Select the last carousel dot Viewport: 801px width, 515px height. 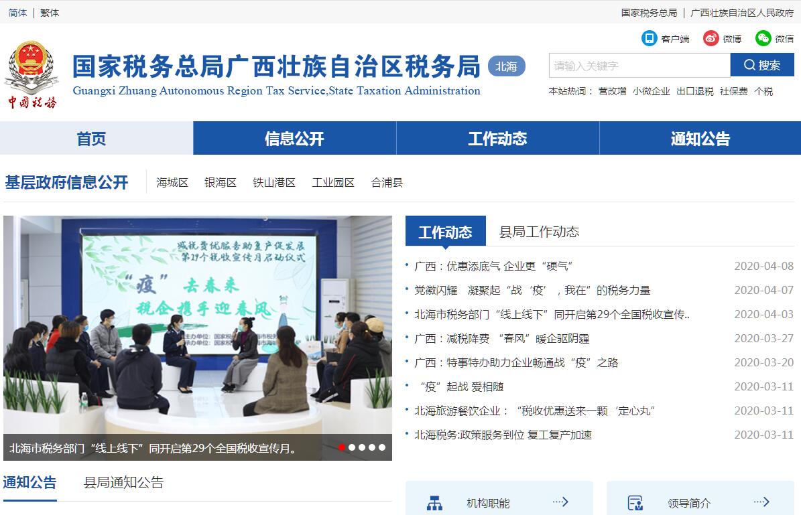click(x=382, y=447)
